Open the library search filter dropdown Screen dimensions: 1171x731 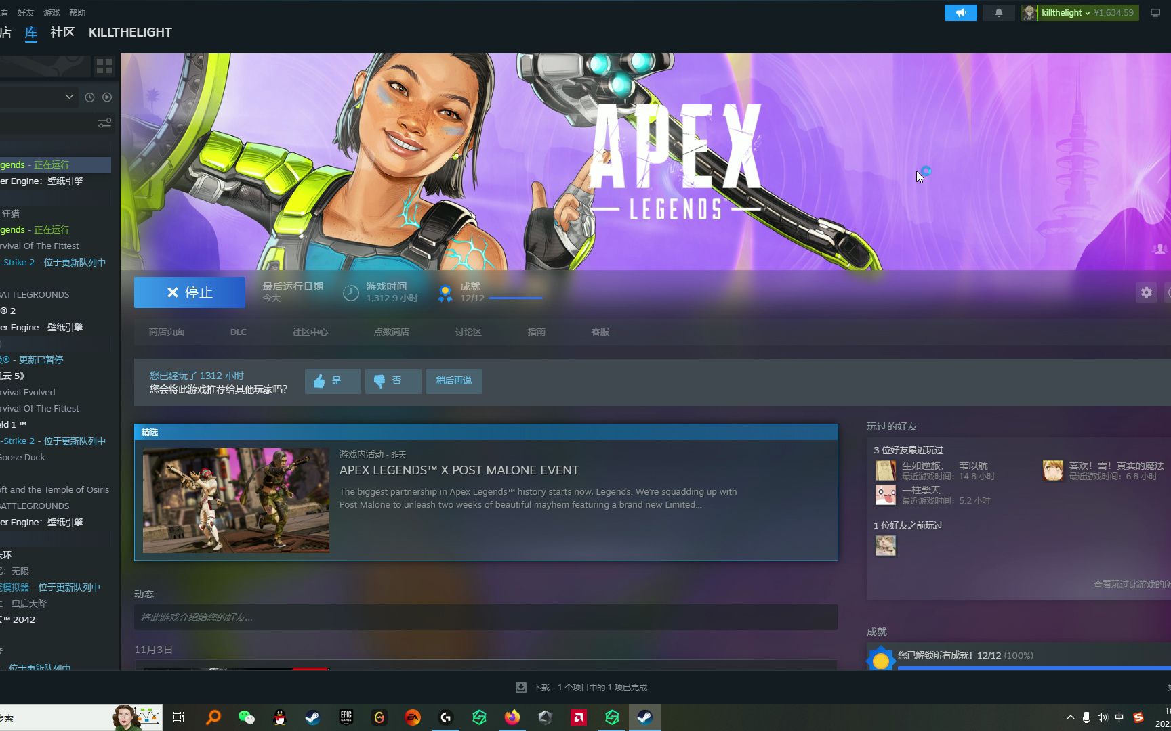[68, 97]
